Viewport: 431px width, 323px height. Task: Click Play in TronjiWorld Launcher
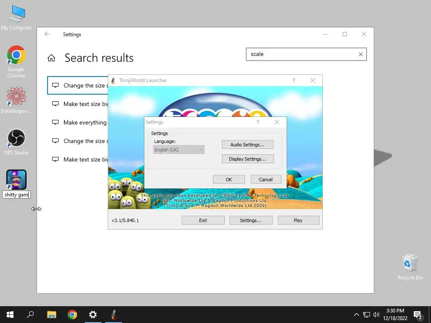[x=298, y=220]
